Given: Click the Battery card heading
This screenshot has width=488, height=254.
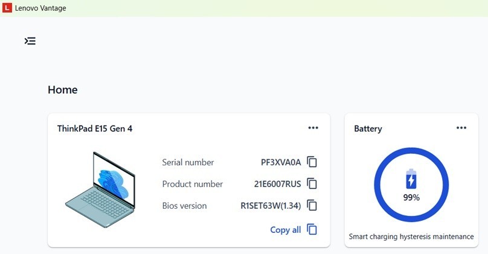Looking at the screenshot, I should click(368, 129).
